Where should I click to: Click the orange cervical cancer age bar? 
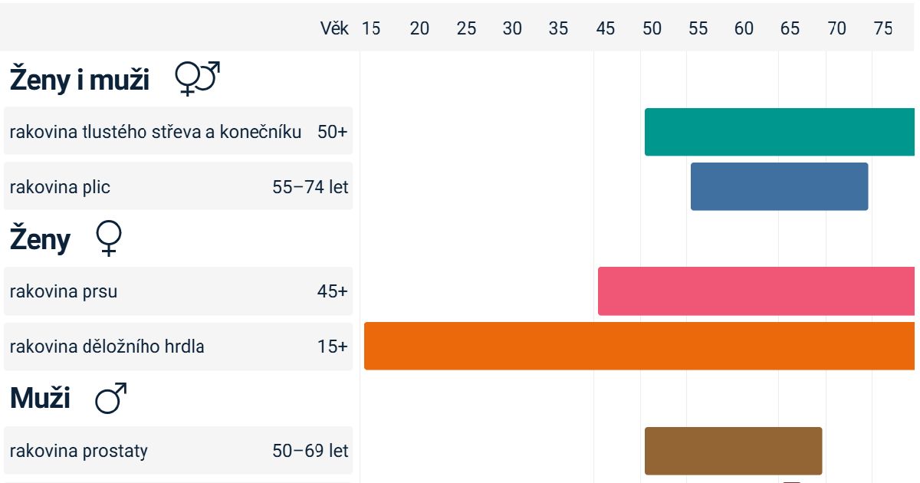coord(639,346)
